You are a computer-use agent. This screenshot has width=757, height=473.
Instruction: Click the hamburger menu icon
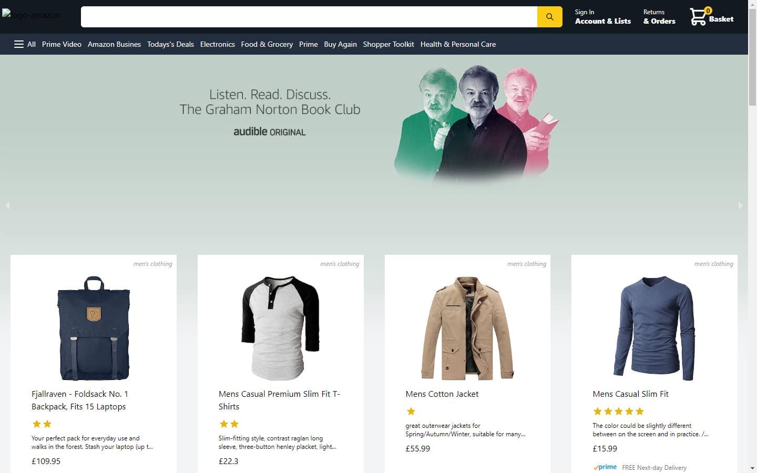pos(18,44)
